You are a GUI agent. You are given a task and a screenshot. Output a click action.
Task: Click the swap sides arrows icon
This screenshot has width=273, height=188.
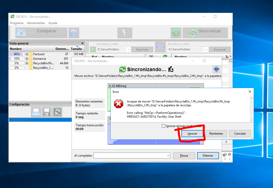click(160, 47)
